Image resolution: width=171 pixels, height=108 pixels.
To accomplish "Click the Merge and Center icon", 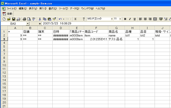I will (x=155, y=19).
